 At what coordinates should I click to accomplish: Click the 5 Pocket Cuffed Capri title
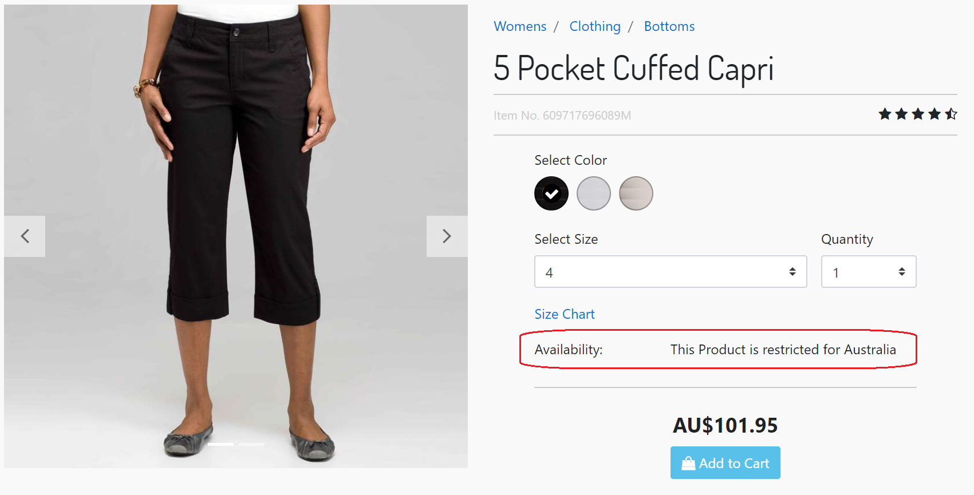pyautogui.click(x=633, y=69)
